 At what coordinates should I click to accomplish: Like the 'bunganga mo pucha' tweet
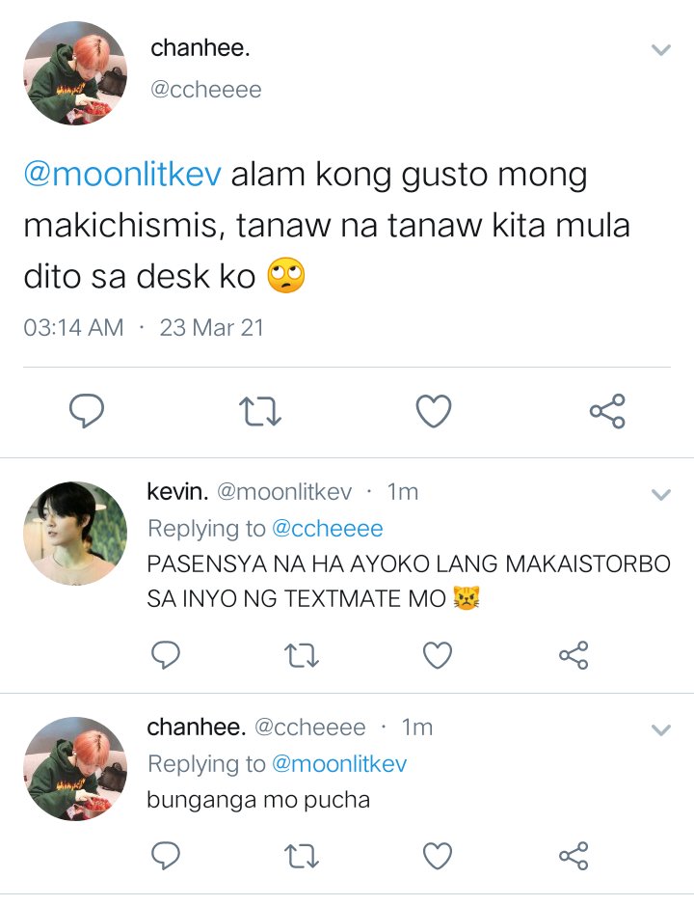click(438, 856)
